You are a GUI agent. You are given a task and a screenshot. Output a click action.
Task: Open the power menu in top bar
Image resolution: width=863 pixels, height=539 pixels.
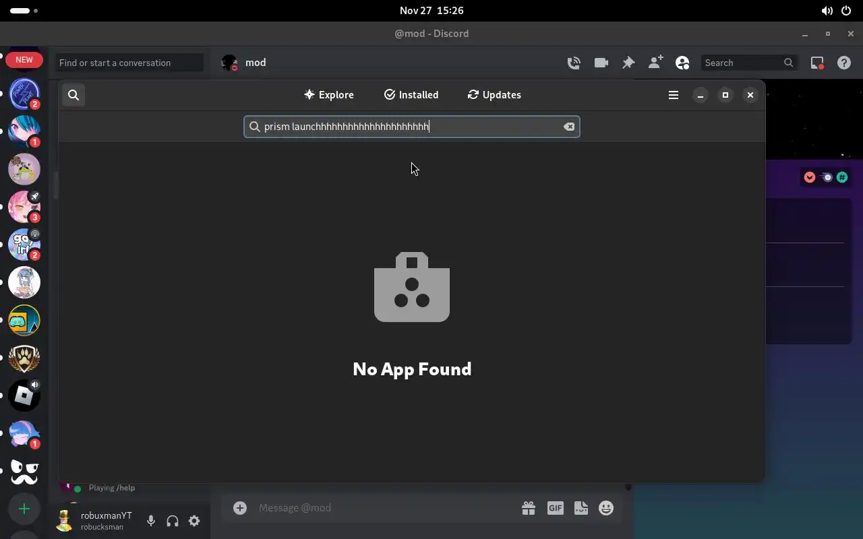click(x=847, y=11)
